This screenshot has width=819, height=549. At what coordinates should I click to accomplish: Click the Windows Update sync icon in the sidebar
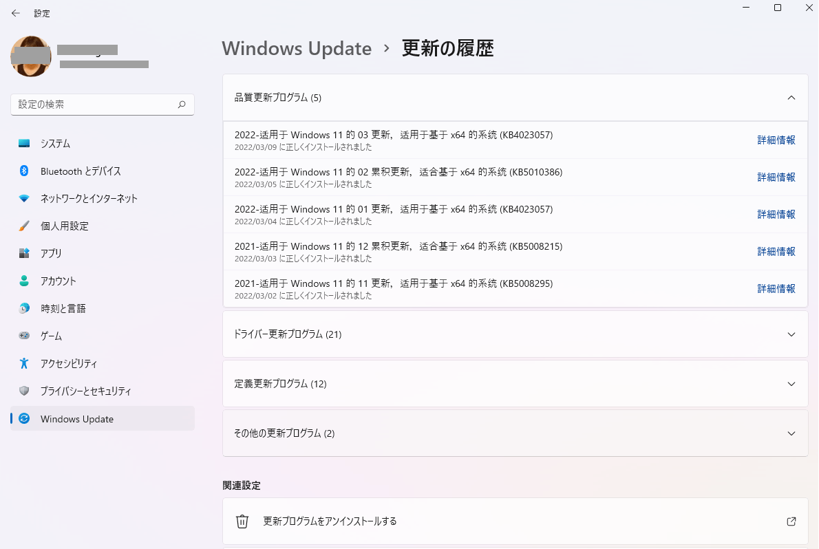tap(24, 418)
